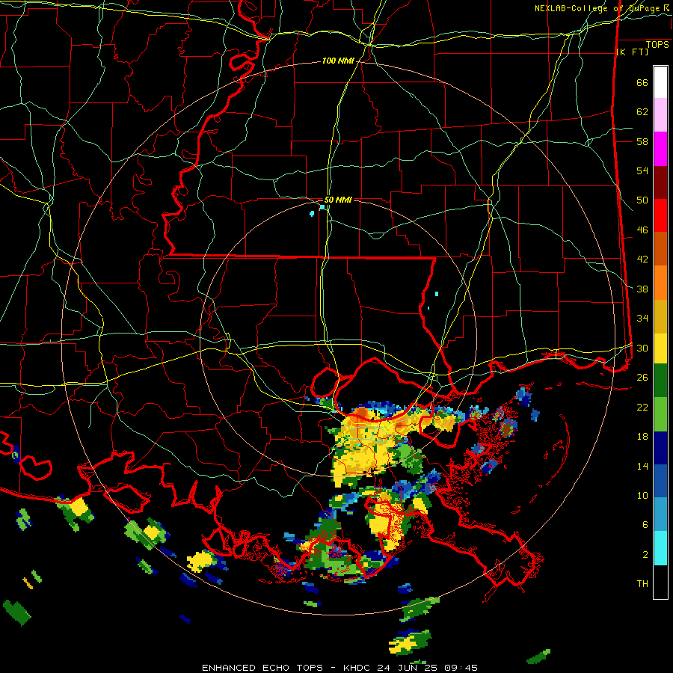673x673 pixels.
Task: Click the "50 NMI" range ring label
Action: click(x=338, y=200)
